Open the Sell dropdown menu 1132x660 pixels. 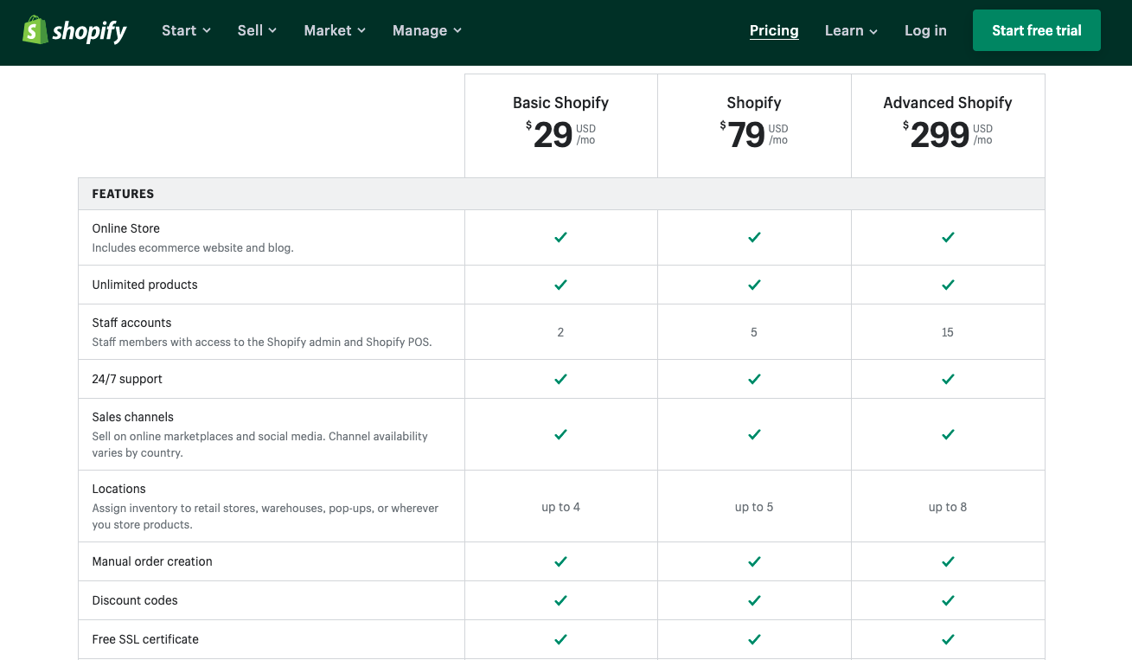pyautogui.click(x=256, y=30)
